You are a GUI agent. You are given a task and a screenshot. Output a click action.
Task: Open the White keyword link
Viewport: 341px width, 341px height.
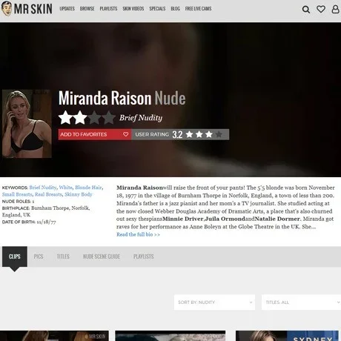pos(66,188)
